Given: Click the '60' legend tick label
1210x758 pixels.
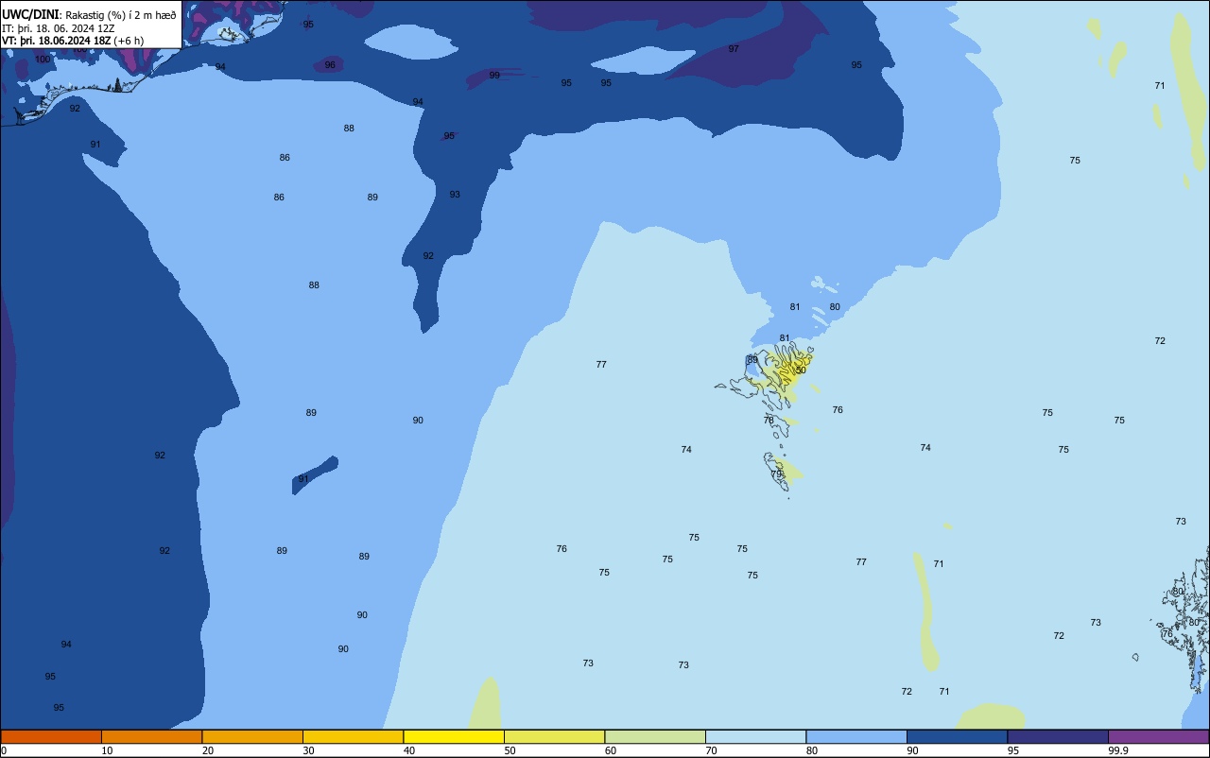Looking at the screenshot, I should [611, 750].
